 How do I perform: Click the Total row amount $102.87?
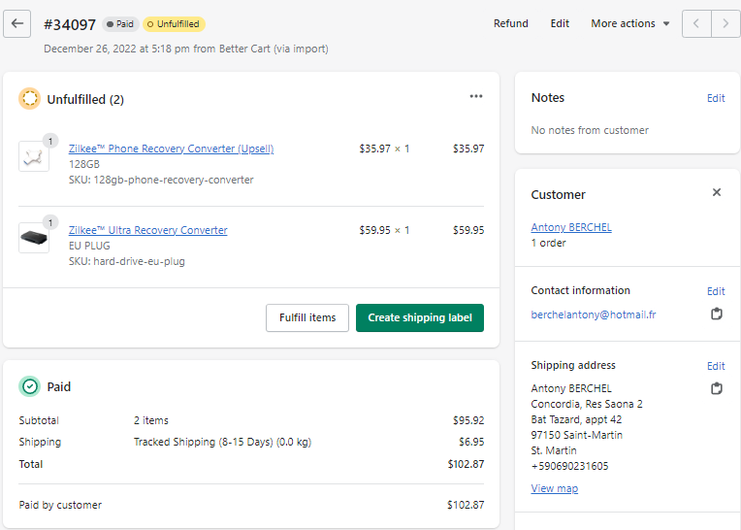coord(466,464)
